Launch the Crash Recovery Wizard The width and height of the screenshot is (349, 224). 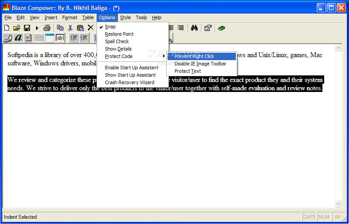pyautogui.click(x=133, y=82)
